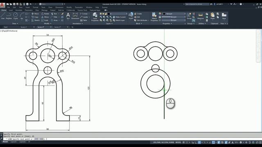Expand the Layers panel

point(109,24)
